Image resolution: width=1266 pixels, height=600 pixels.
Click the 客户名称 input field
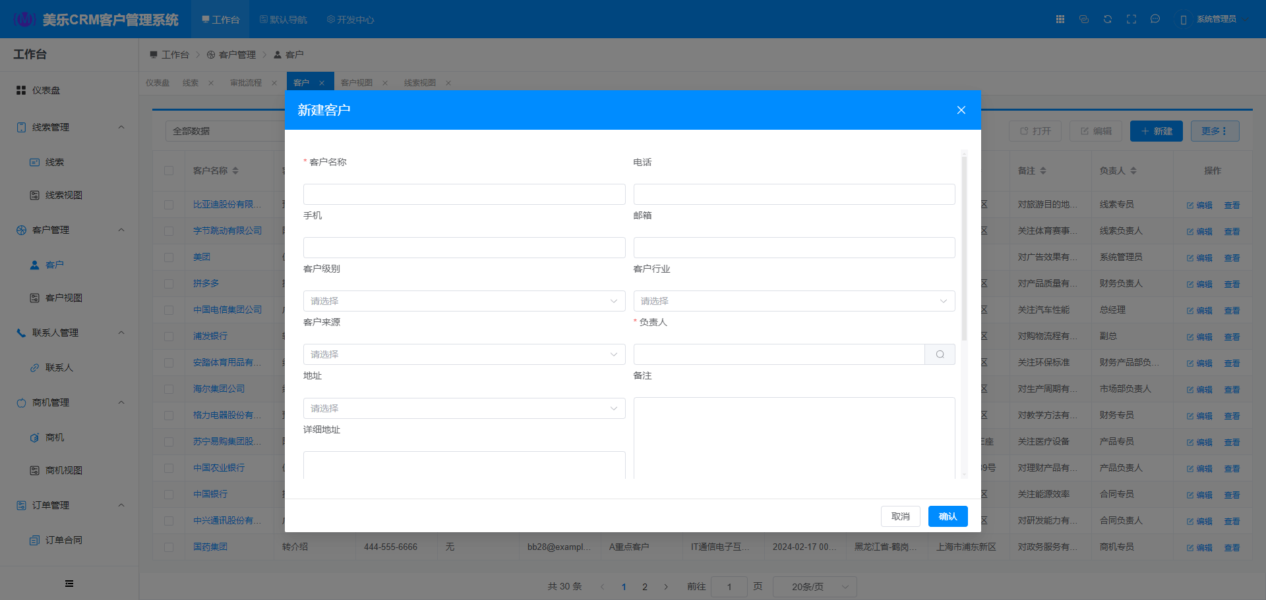464,194
